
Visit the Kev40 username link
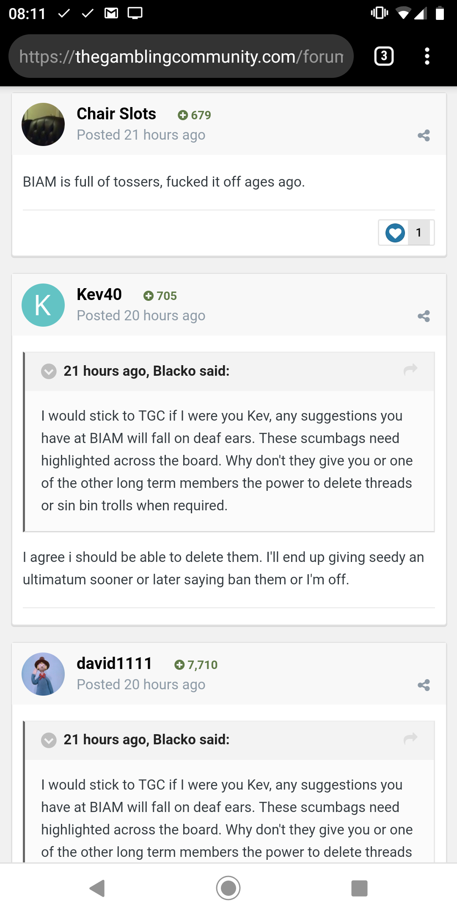coord(99,295)
